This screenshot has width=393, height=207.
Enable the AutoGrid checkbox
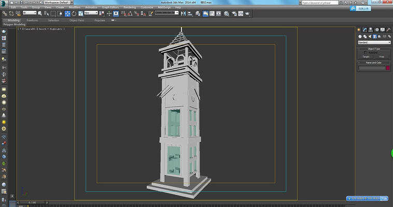pyautogui.click(x=365, y=52)
